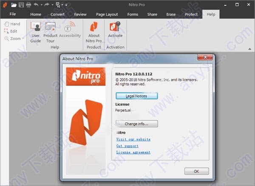
Task: Click the Nitro logo in title bar
Action: point(5,5)
